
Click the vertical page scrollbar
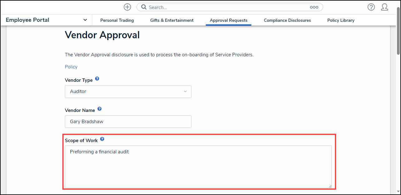pyautogui.click(x=398, y=31)
